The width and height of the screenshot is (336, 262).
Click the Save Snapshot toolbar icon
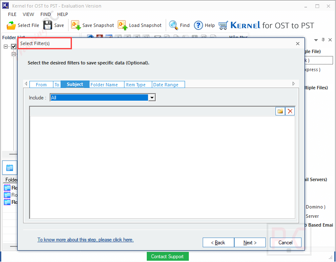pos(76,25)
